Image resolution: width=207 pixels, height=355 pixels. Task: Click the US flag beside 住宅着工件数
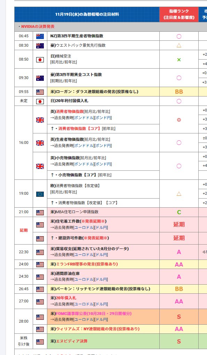tap(40, 225)
